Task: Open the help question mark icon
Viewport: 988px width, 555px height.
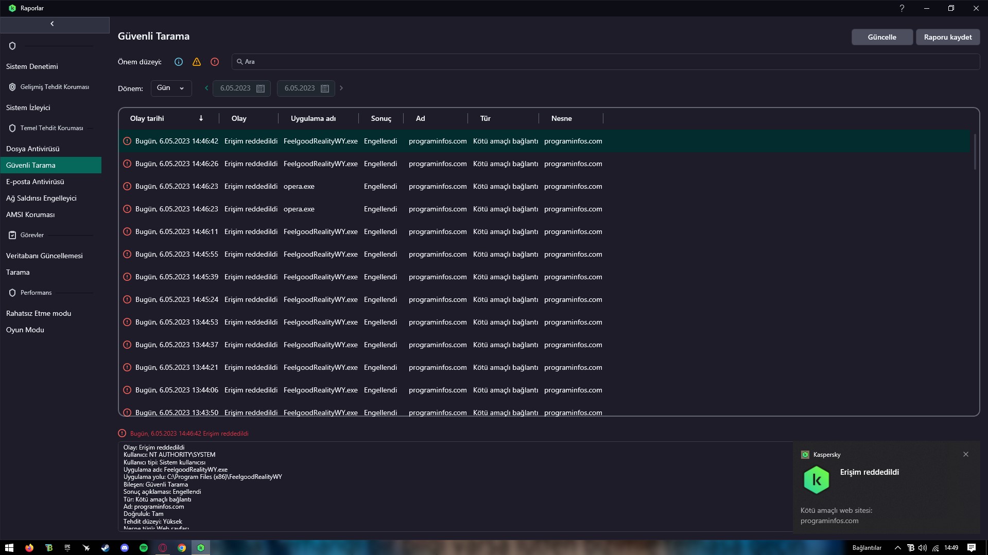Action: tap(902, 8)
